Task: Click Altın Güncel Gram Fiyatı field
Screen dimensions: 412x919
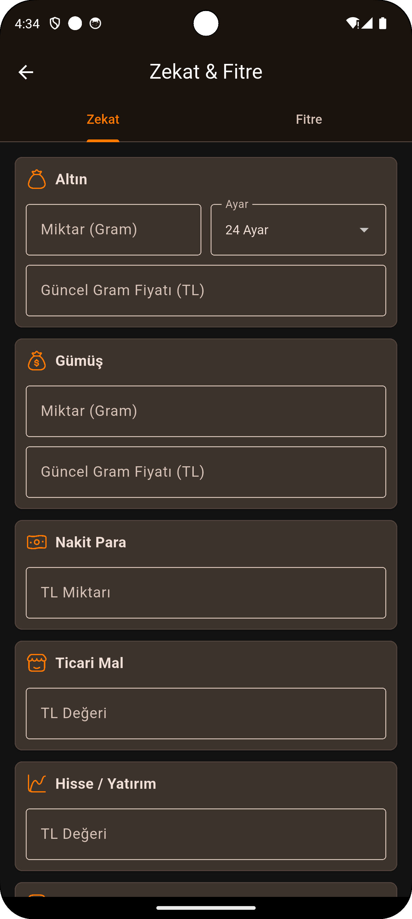Action: (x=205, y=290)
